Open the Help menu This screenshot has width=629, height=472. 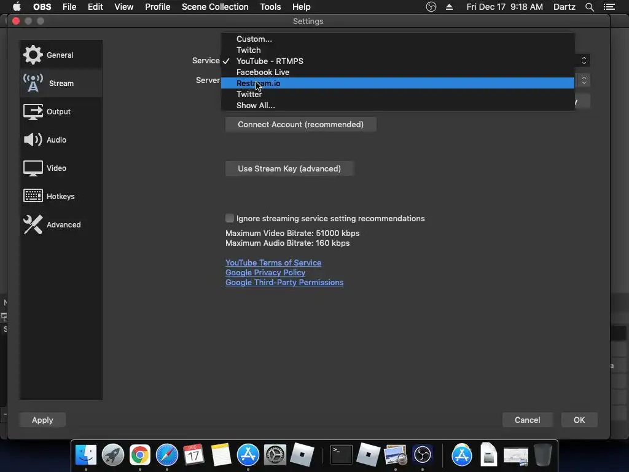pos(301,7)
